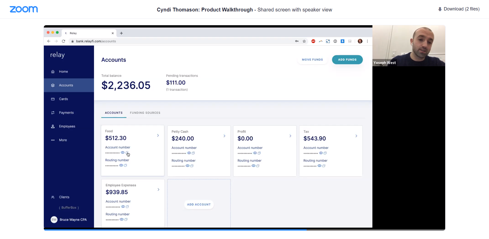Show the Tax routing number
The height and width of the screenshot is (239, 489).
pos(319,166)
